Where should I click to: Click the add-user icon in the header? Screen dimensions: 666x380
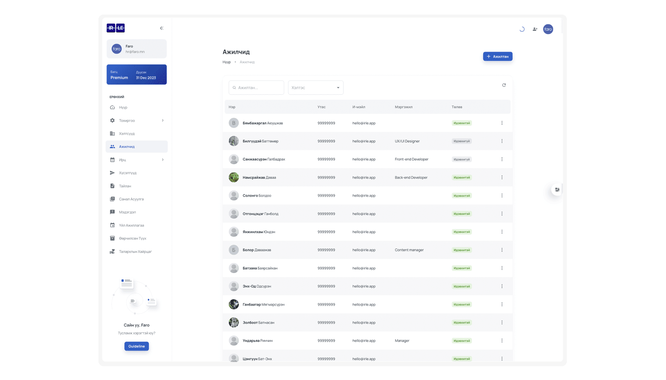535,29
